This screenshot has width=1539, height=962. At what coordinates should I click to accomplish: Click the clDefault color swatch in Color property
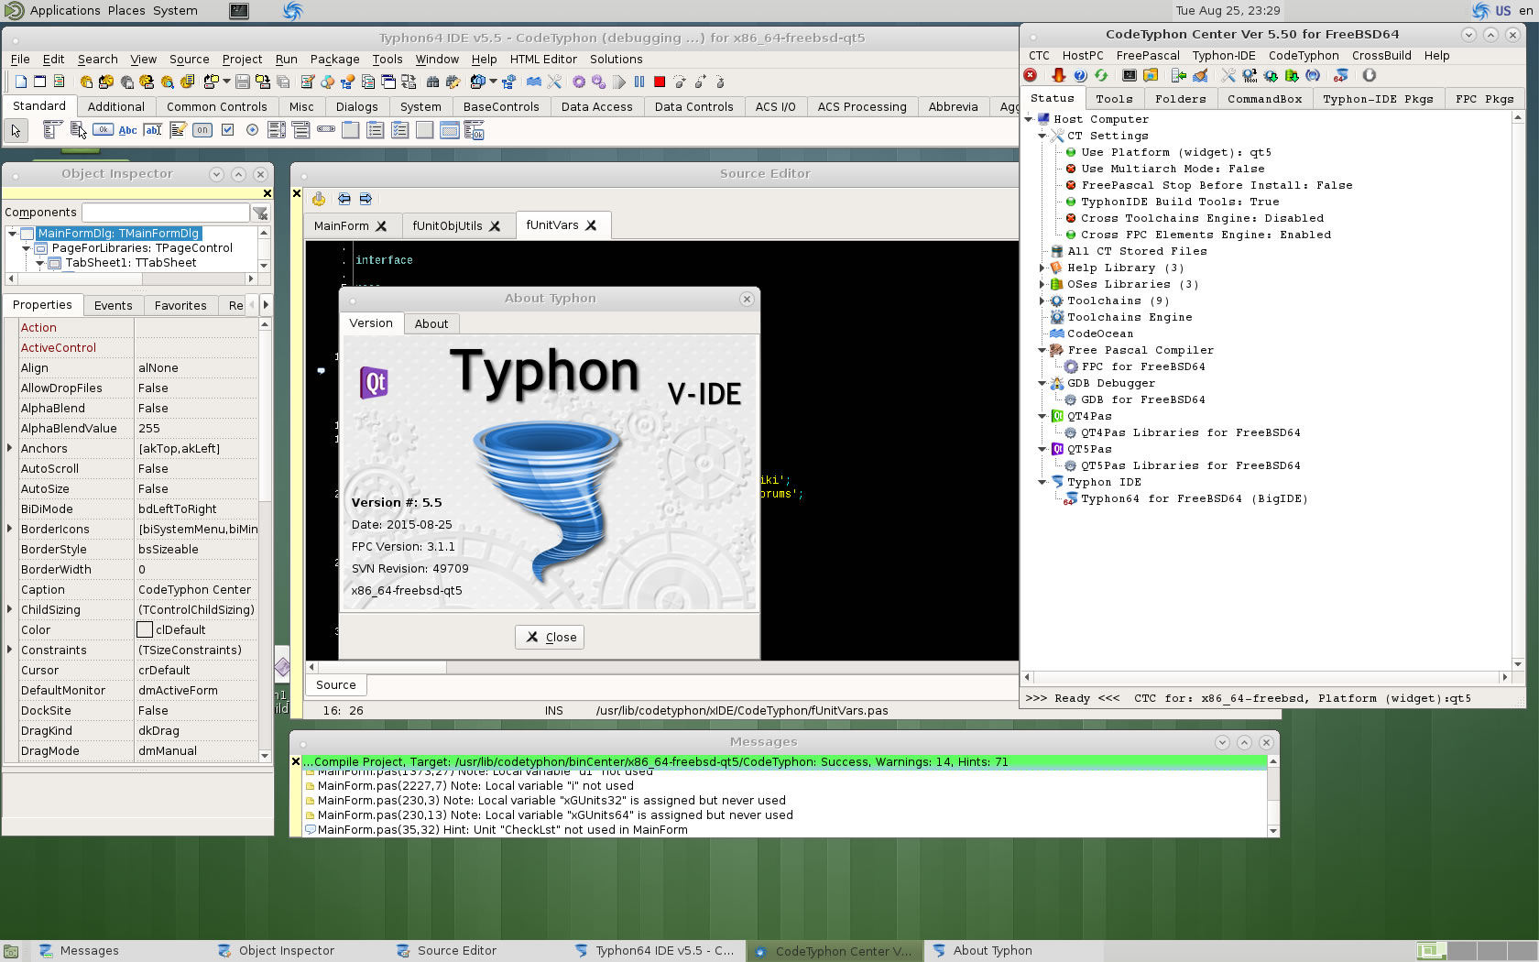coord(145,629)
